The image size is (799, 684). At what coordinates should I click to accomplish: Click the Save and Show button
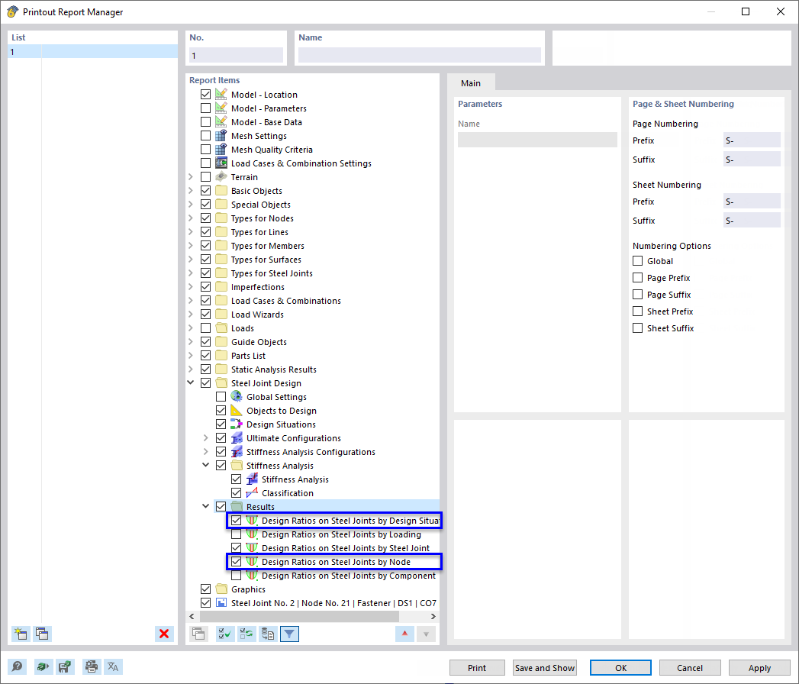pyautogui.click(x=544, y=667)
